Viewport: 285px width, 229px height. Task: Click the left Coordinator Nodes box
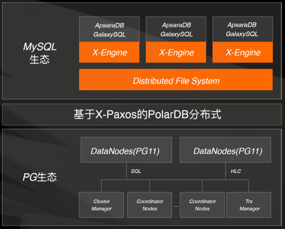pos(150,205)
